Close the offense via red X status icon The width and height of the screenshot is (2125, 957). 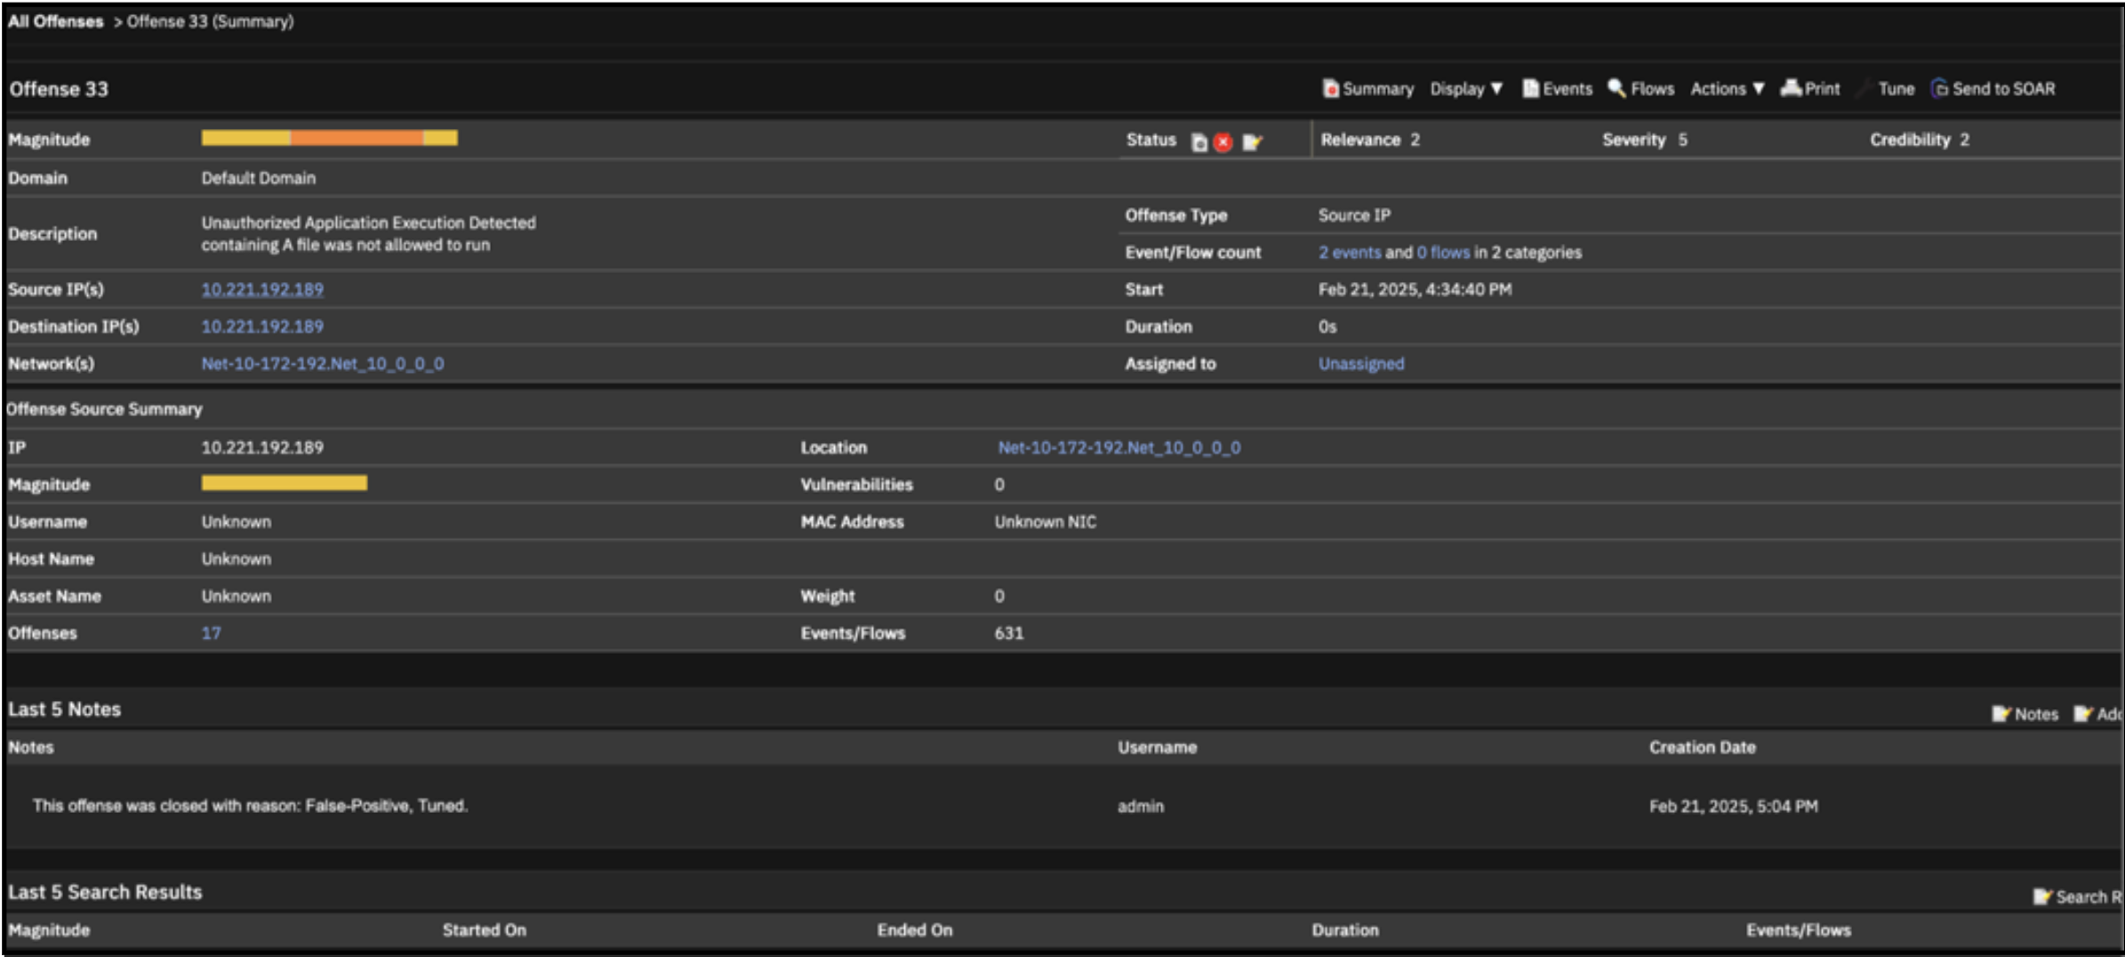coord(1223,141)
